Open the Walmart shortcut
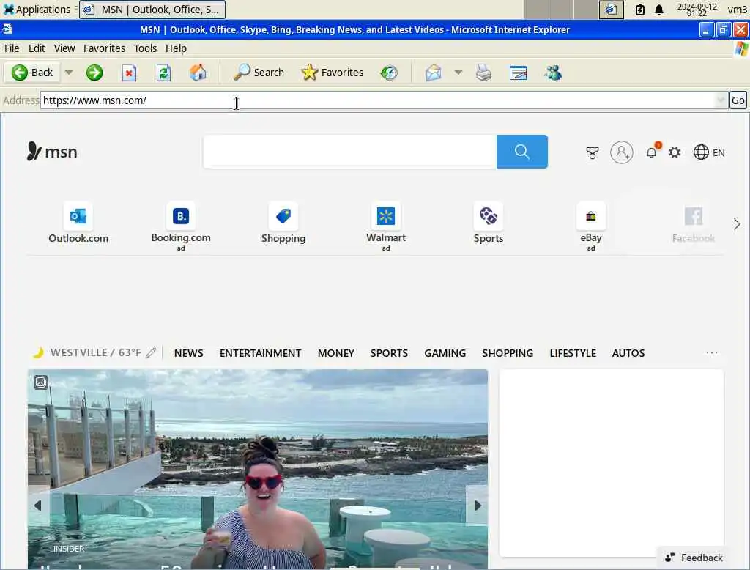 (x=385, y=226)
